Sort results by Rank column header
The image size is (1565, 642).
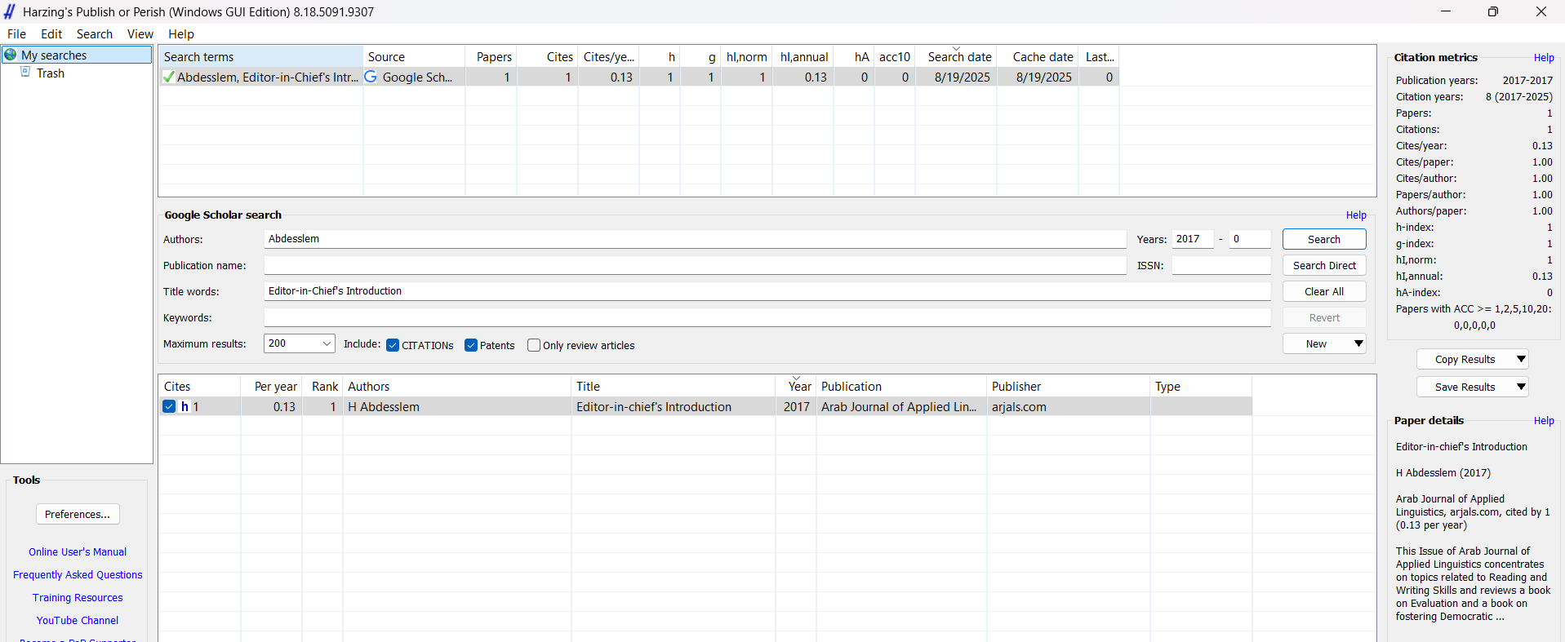pos(322,386)
